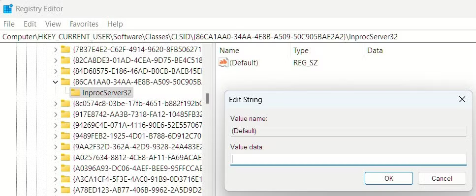
Task: Click folder icon of {A3CA1CF4-5F3E key
Action: pyautogui.click(x=65, y=179)
